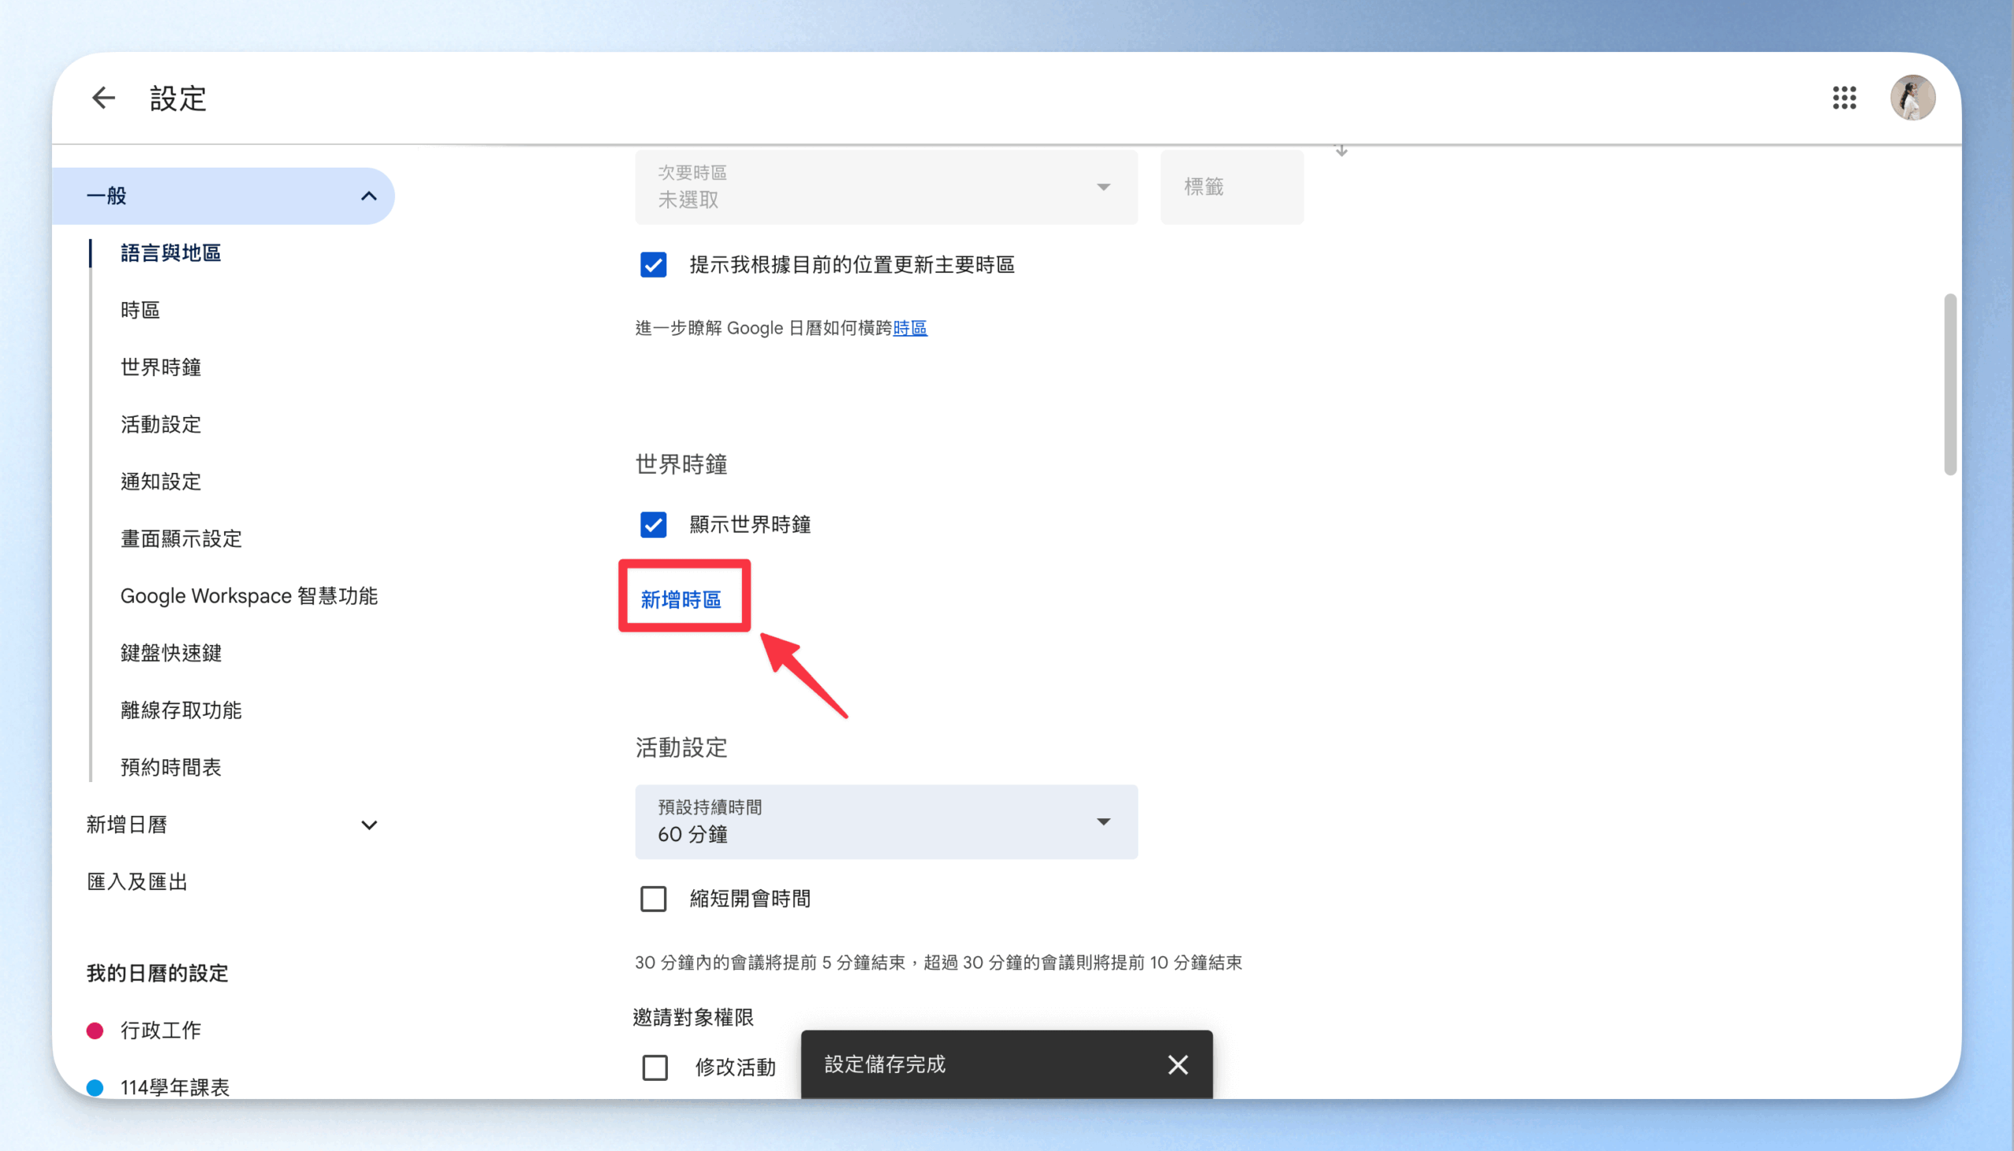The height and width of the screenshot is (1151, 2014).
Task: Open the Google apps grid icon
Action: [1843, 98]
